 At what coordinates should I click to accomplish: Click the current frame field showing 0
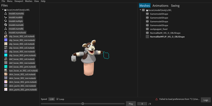(142, 104)
